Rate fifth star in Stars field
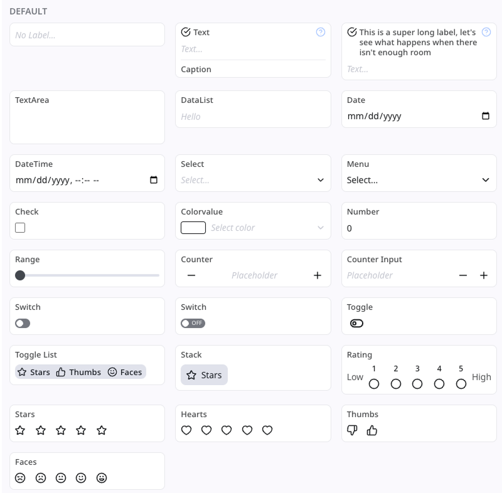Screen dimensions: 502x493 (102, 430)
